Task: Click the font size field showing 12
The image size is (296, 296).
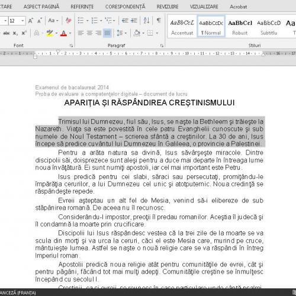Action: coord(15,21)
